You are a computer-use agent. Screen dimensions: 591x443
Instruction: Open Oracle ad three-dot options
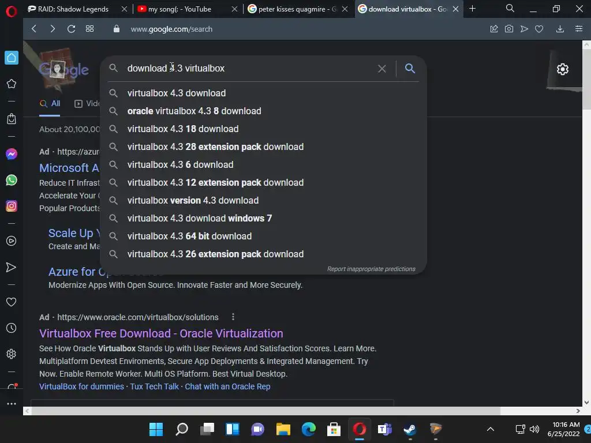pyautogui.click(x=233, y=317)
